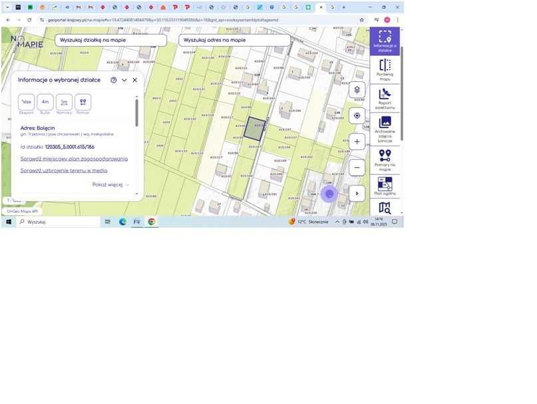Open the Pomiary na mapie tool
Viewport: 537px width, 404px height.
(x=385, y=160)
